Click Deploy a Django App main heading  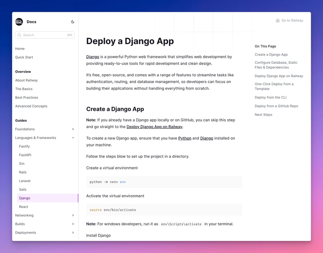pos(130,41)
